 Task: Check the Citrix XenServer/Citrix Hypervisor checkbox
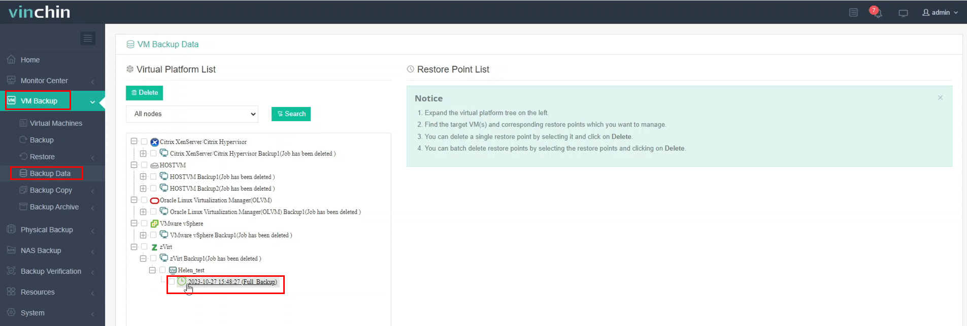(x=144, y=141)
